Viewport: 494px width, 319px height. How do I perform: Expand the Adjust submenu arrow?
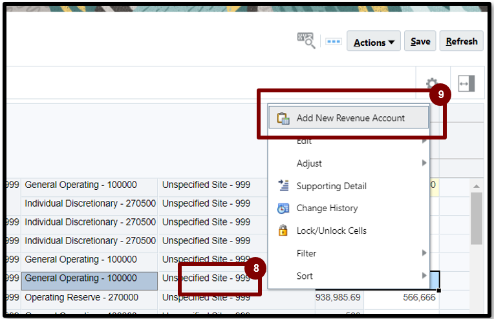pyautogui.click(x=424, y=163)
